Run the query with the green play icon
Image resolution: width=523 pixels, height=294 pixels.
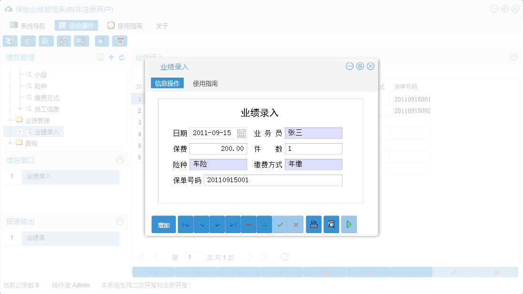pyautogui.click(x=349, y=224)
